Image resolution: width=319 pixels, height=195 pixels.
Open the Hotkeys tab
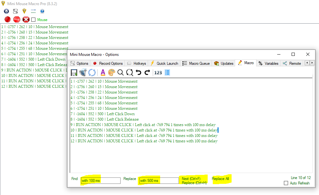click(137, 64)
